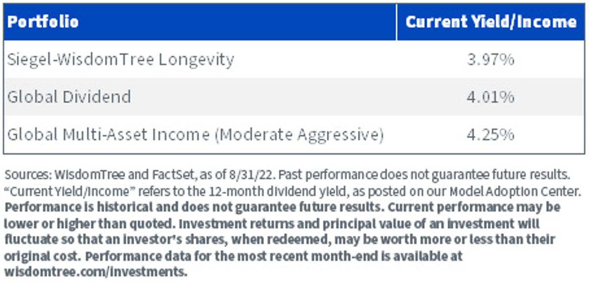Open the wisdomtree.com/investments link text

click(x=96, y=272)
